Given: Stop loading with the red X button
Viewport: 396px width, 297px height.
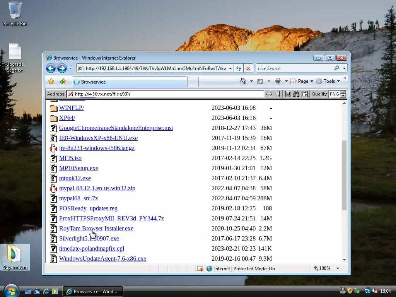Looking at the screenshot, I should click(248, 68).
